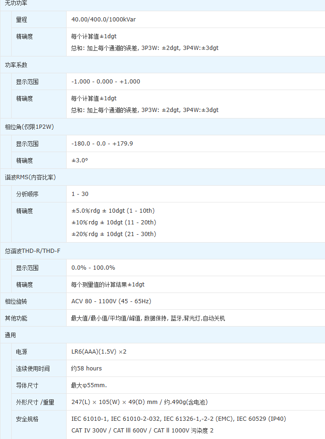Select the LR6(AAA)(1.5V) ×2 power value
The height and width of the screenshot is (439, 325).
coord(99,352)
